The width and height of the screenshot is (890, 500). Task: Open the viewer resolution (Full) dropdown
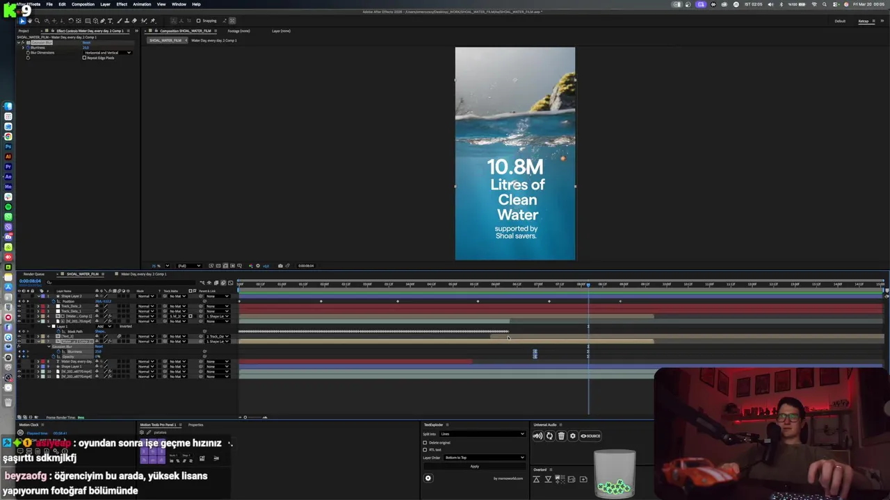click(x=189, y=265)
